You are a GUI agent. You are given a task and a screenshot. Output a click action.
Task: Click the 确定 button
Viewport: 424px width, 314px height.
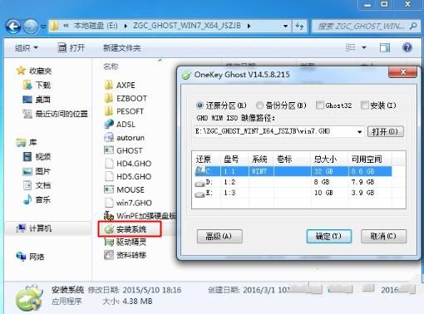click(x=328, y=236)
